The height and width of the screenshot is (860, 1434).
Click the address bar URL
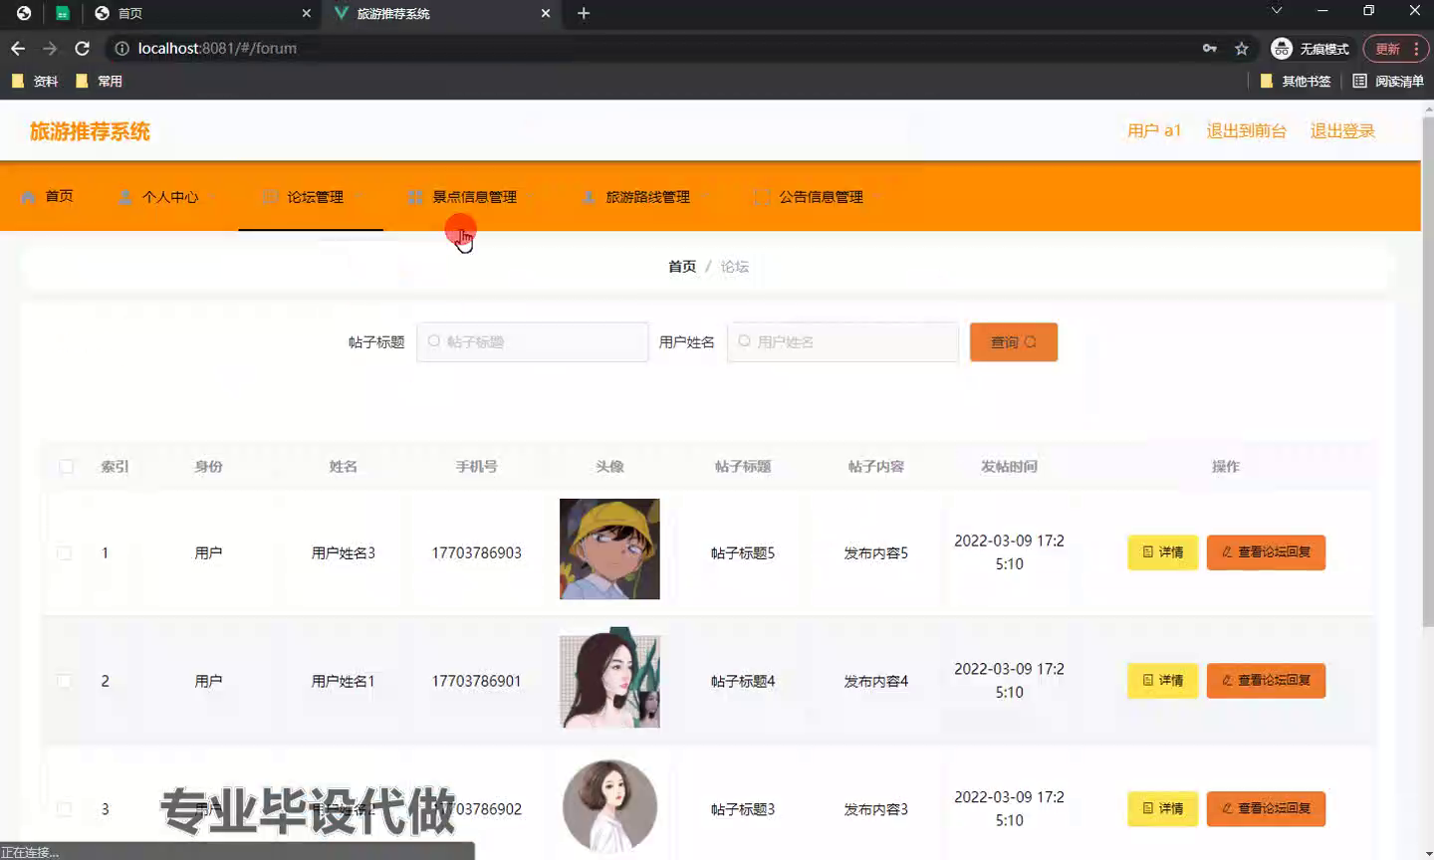tap(217, 48)
